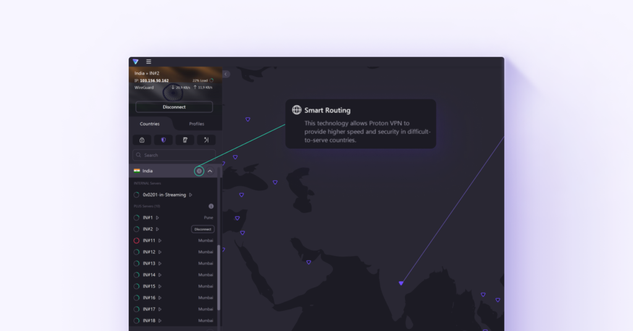Click streaming icon beside IN#1

tap(158, 218)
